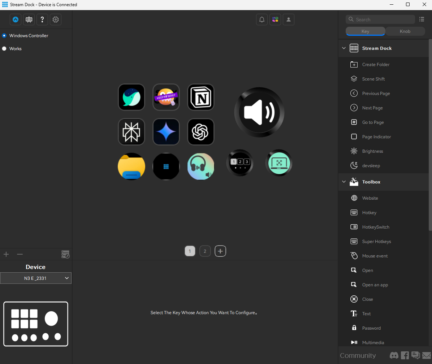The height and width of the screenshot is (364, 432).
Task: Switch to the Knob tab
Action: point(405,31)
